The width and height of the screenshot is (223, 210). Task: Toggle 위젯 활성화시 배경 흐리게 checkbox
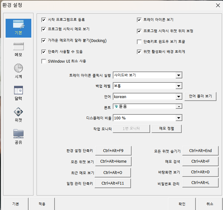(139, 52)
